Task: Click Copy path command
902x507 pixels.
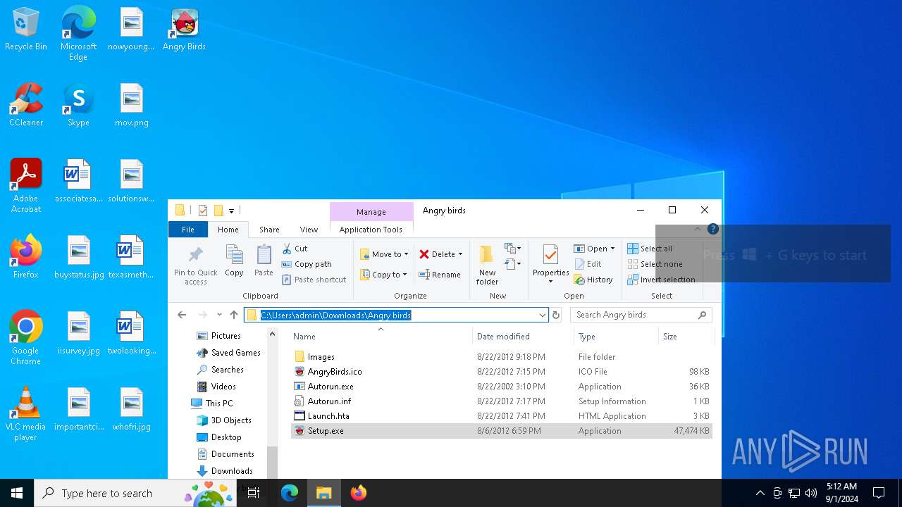Action: (307, 264)
